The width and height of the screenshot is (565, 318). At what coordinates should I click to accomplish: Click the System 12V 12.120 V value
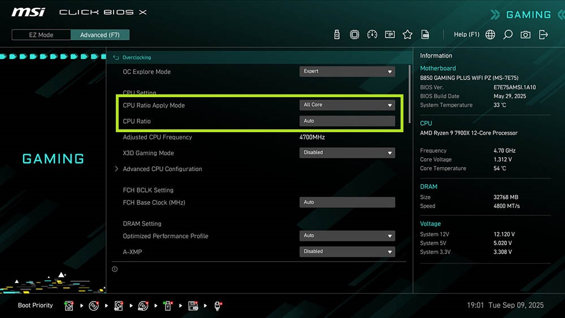[x=504, y=234]
